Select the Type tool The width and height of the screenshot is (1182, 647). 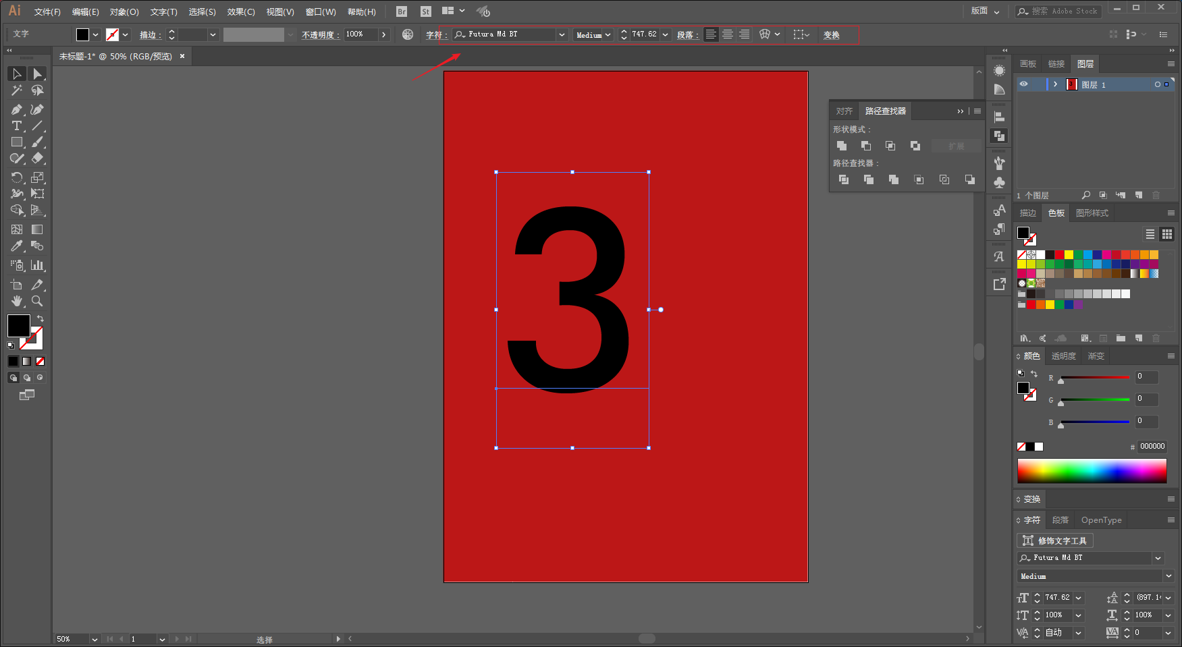pyautogui.click(x=17, y=125)
